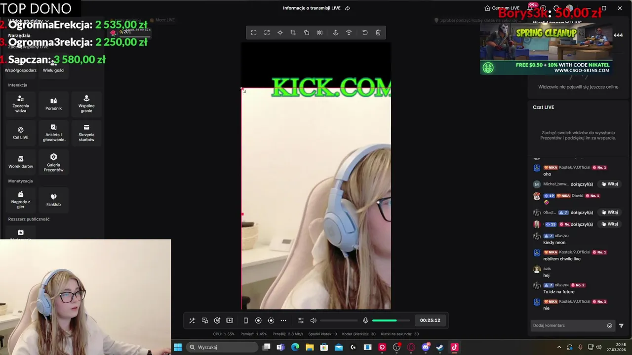Open File Explorer from the taskbar

tap(310, 347)
